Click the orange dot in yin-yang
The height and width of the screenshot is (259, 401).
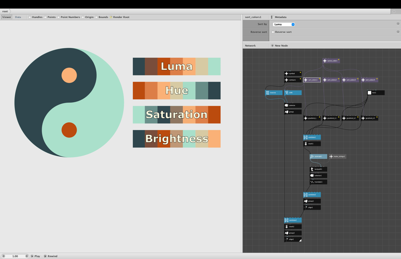(69, 130)
